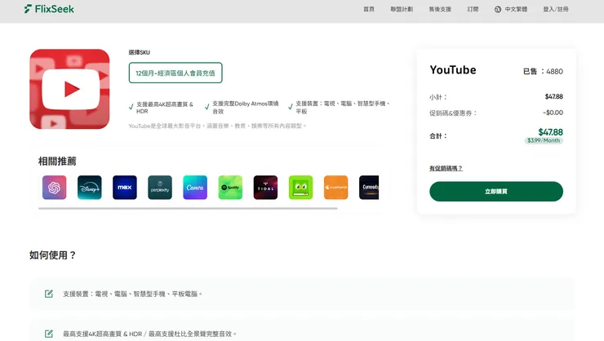Screen dimensions: 604x341
Task: Open the Perplexity recommended product icon
Action: (160, 188)
